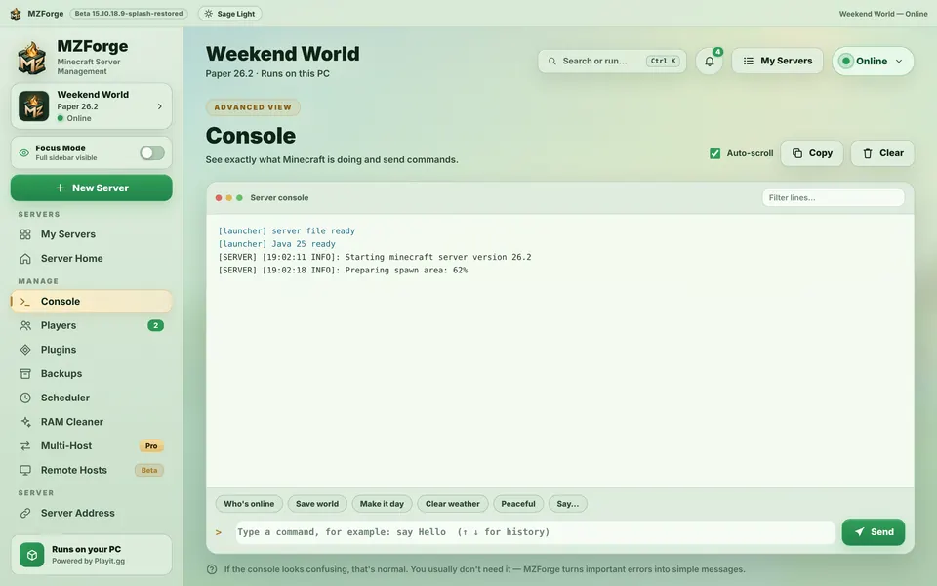Click the Pro badge on Multi-Host
The image size is (937, 586).
(151, 446)
